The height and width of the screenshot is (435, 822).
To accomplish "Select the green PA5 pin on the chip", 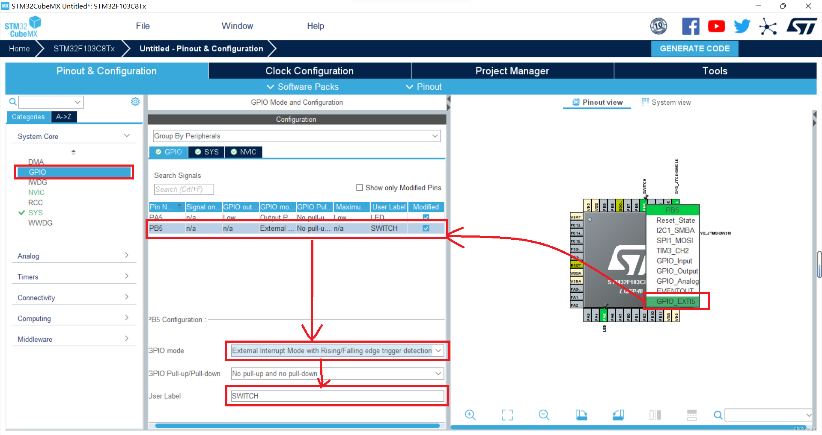I will [x=605, y=316].
